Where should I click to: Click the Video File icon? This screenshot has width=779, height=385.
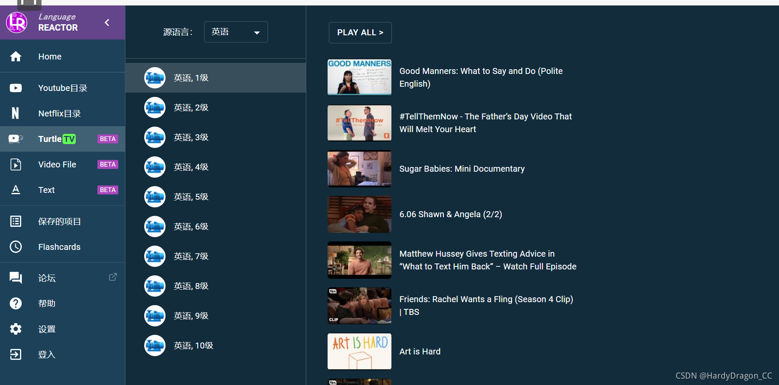(x=16, y=164)
